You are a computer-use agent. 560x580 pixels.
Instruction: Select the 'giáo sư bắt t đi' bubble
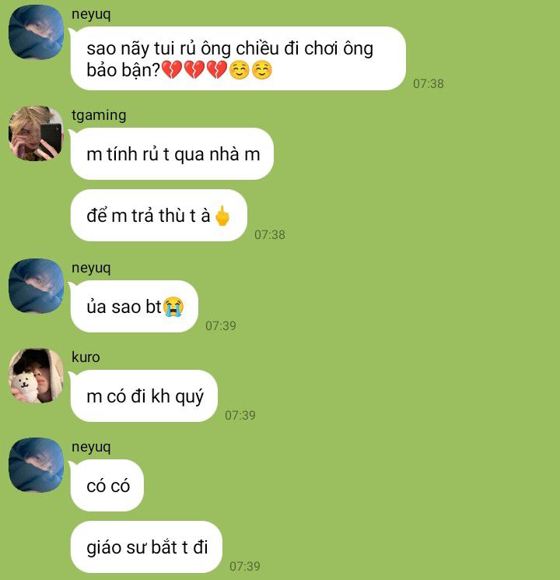(146, 547)
